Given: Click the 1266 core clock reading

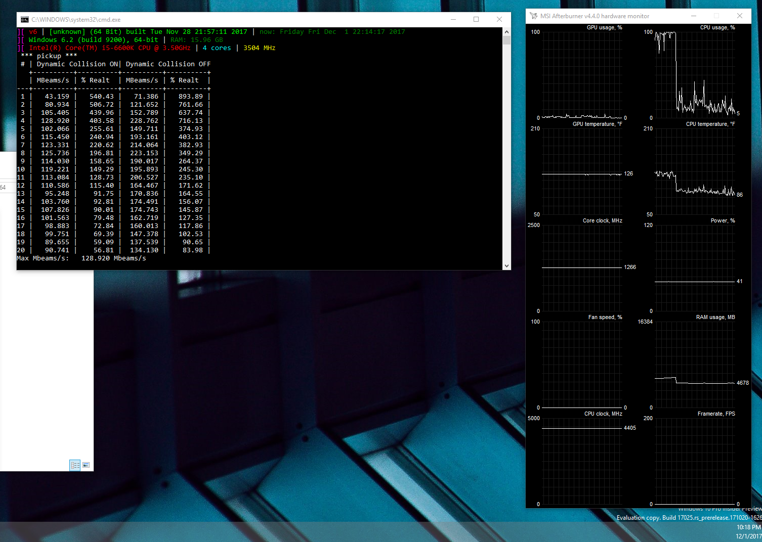Looking at the screenshot, I should (630, 267).
